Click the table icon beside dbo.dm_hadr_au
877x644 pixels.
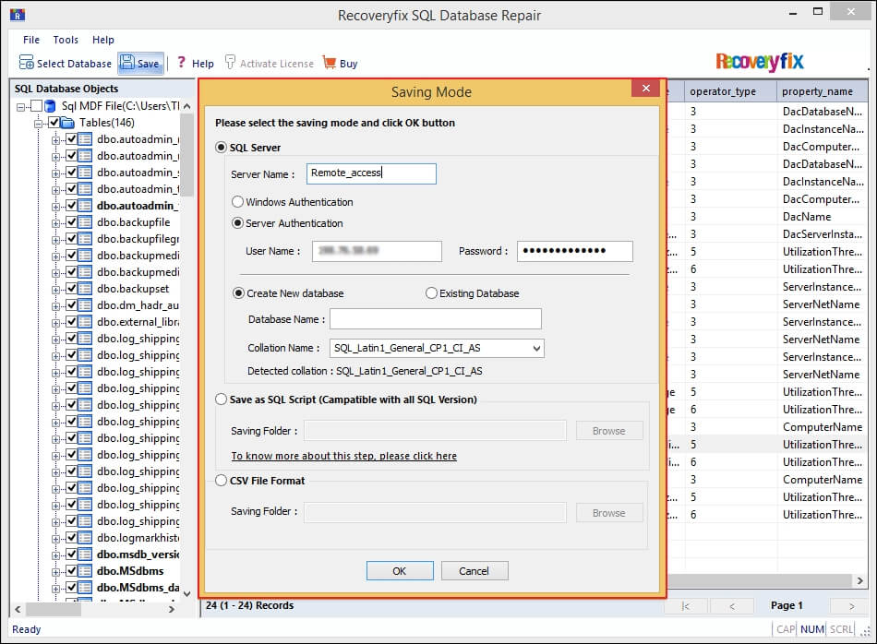(85, 305)
